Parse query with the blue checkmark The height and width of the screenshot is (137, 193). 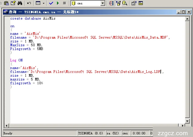(x=51, y=3)
